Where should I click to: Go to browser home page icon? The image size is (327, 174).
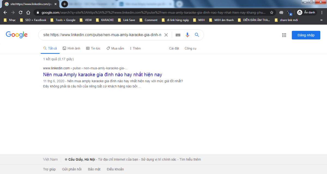(28, 13)
